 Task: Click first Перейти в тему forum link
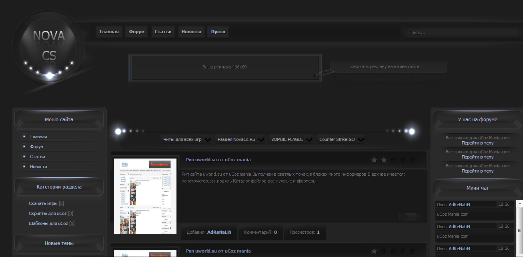(x=477, y=143)
